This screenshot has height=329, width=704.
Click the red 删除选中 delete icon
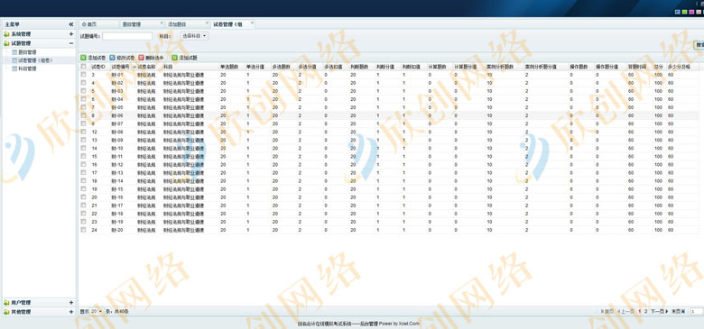tap(142, 58)
